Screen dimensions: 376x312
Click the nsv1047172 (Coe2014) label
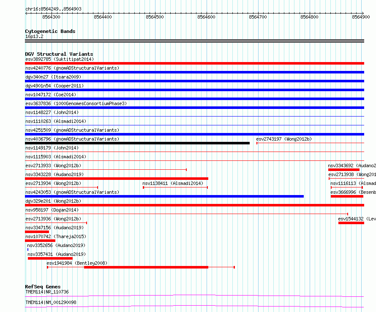pos(51,95)
